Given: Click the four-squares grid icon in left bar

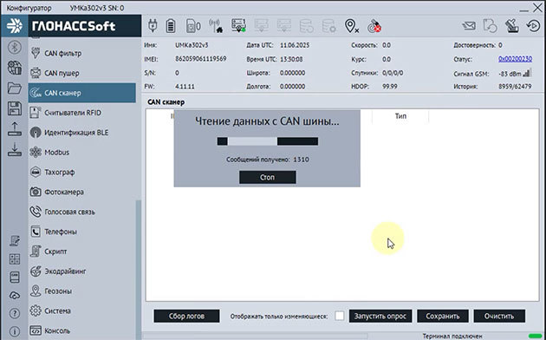Looking at the screenshot, I should pyautogui.click(x=15, y=258).
